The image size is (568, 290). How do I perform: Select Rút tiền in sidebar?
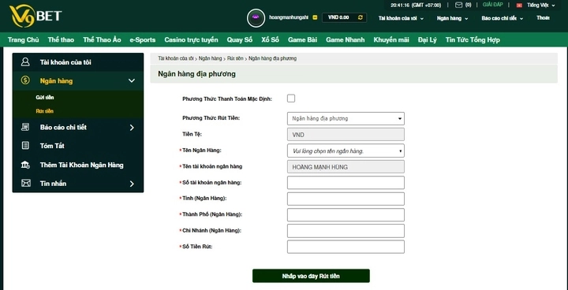(44, 111)
